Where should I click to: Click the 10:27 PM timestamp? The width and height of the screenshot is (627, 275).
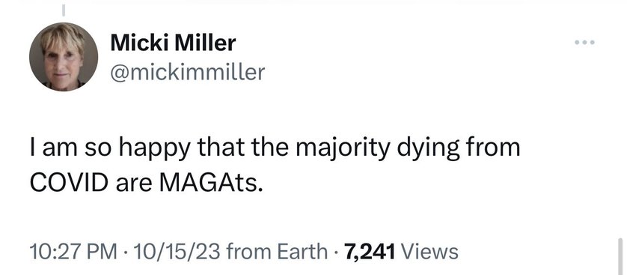pyautogui.click(x=73, y=252)
